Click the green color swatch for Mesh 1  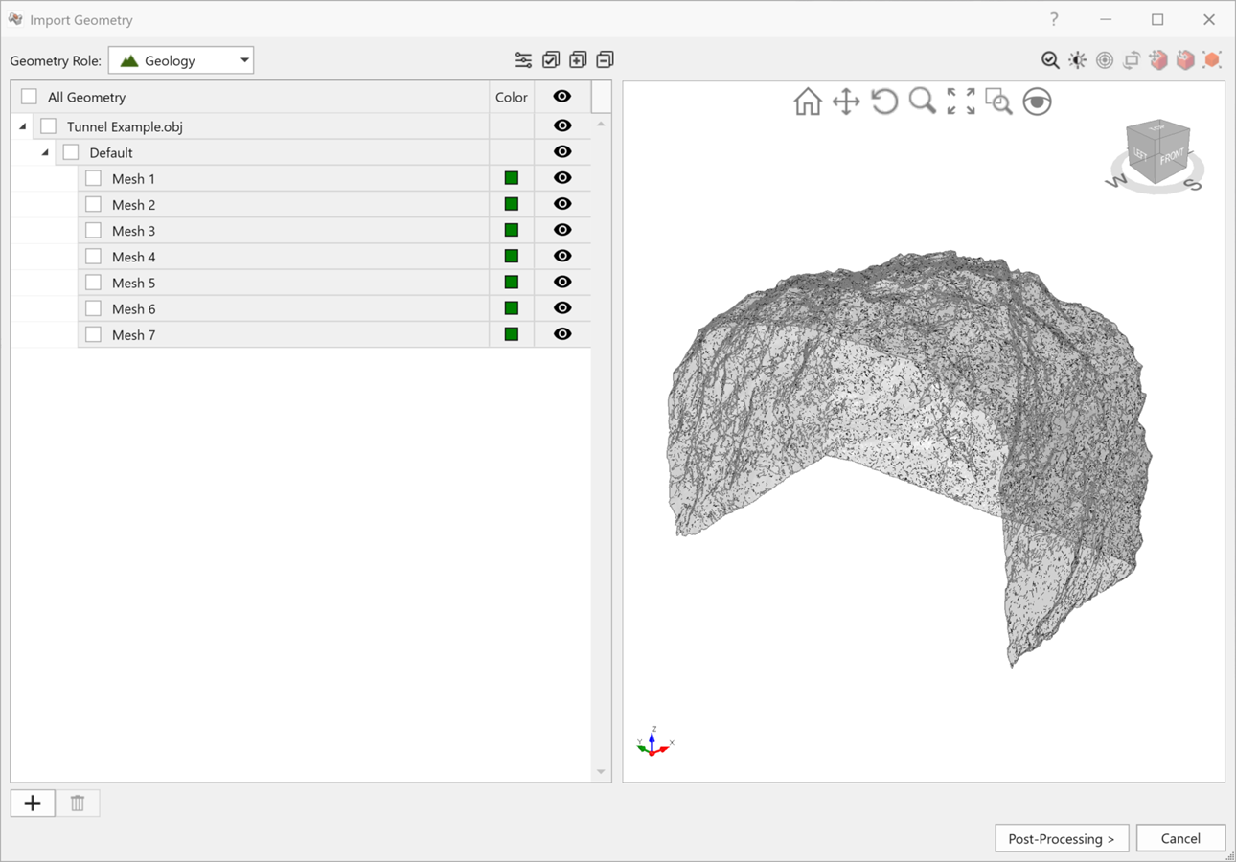[x=512, y=178]
